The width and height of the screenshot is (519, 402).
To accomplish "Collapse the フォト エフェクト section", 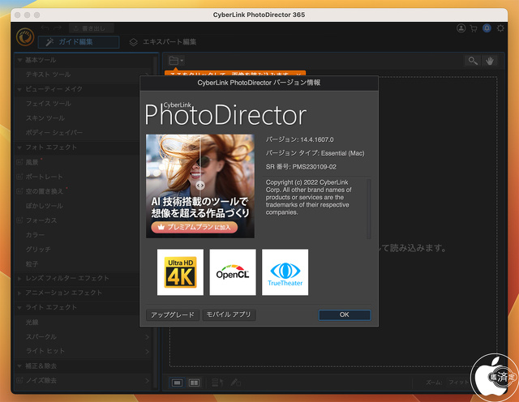I will [19, 148].
